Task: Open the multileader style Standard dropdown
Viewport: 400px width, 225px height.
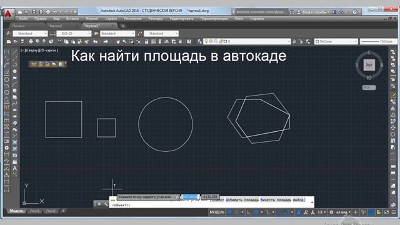Action: tap(161, 33)
